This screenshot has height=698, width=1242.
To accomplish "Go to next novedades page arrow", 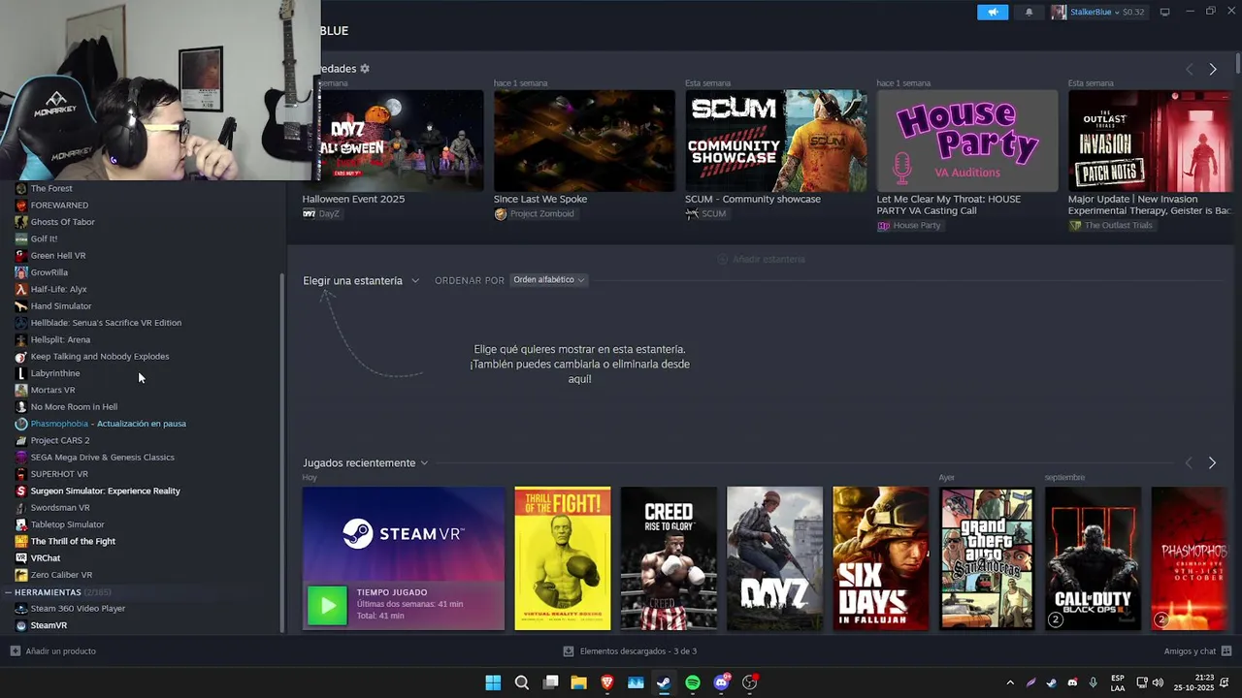I will point(1212,69).
